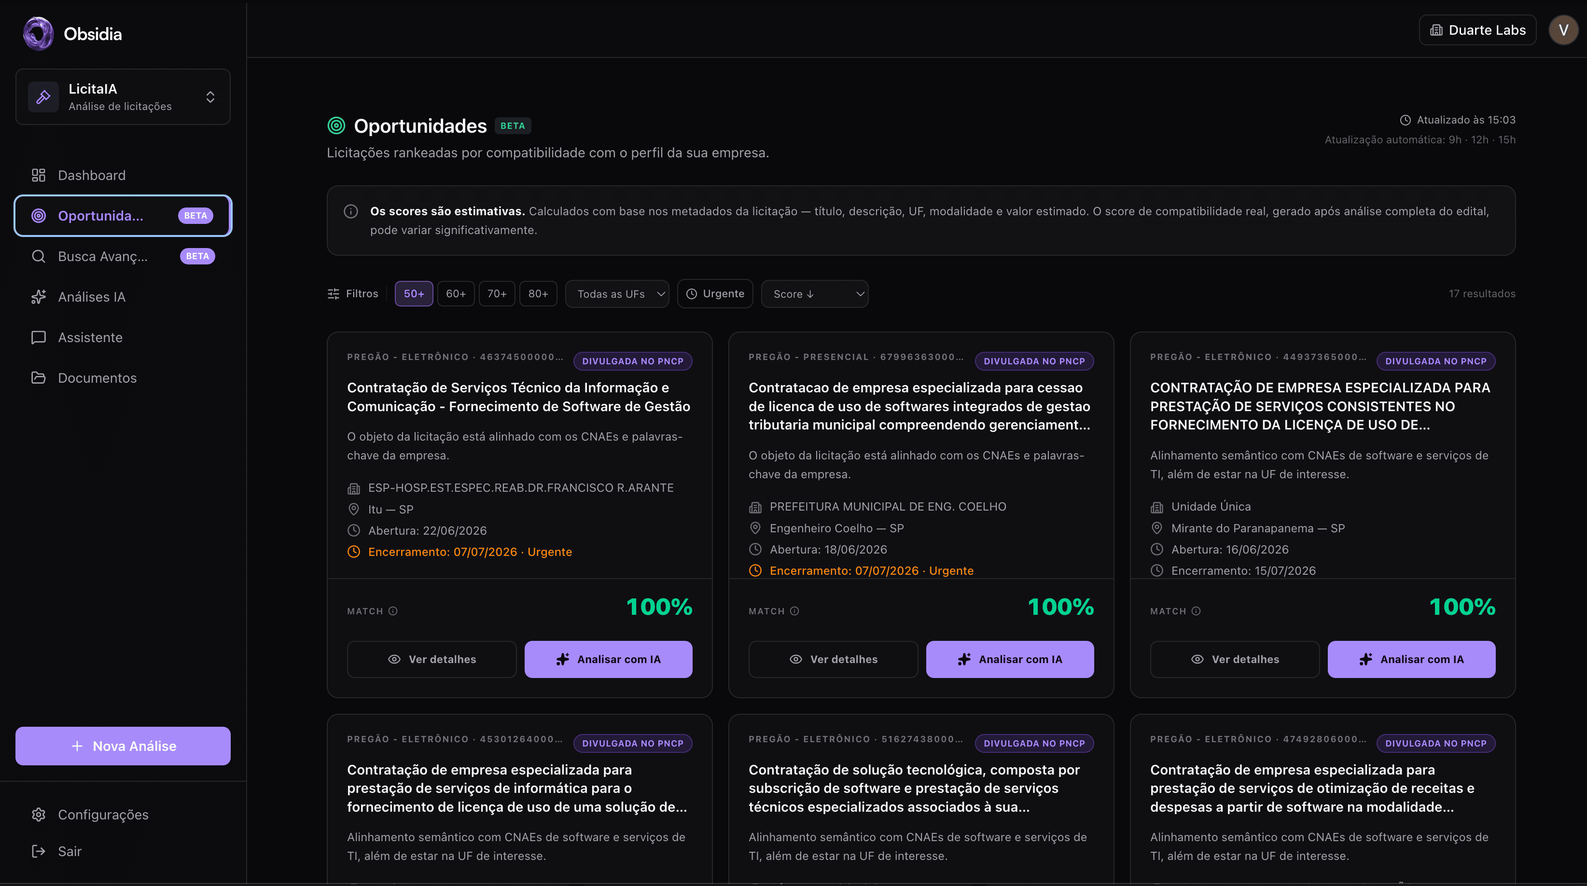Click the 17 resultados count
The width and height of the screenshot is (1587, 886).
pyautogui.click(x=1482, y=294)
